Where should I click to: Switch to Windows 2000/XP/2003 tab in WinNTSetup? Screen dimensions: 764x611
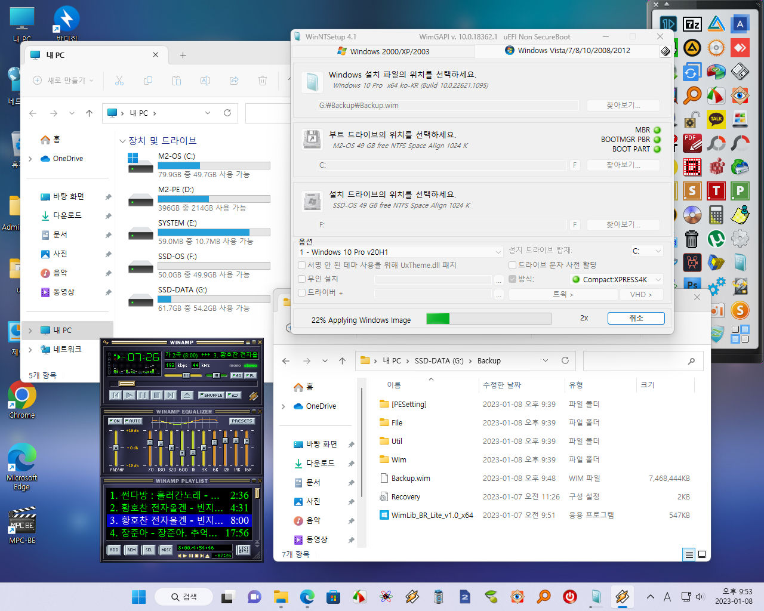point(383,51)
